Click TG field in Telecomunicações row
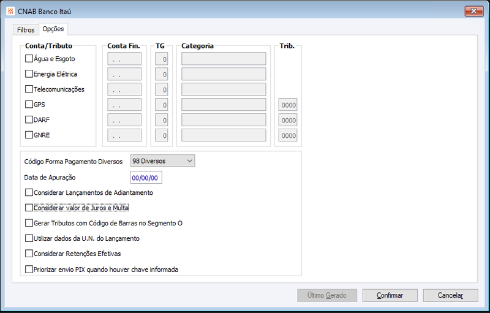The height and width of the screenshot is (313, 490). pyautogui.click(x=162, y=89)
